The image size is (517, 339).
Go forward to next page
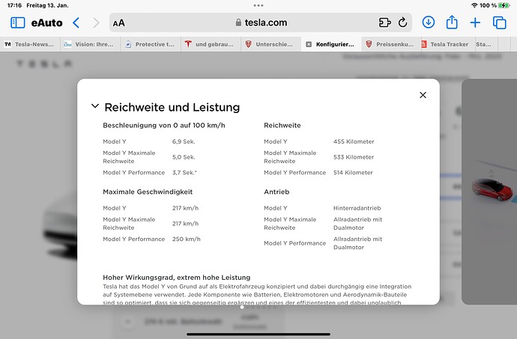[96, 22]
